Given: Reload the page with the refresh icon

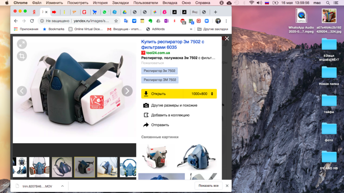Looking at the screenshot, I should (32, 21).
